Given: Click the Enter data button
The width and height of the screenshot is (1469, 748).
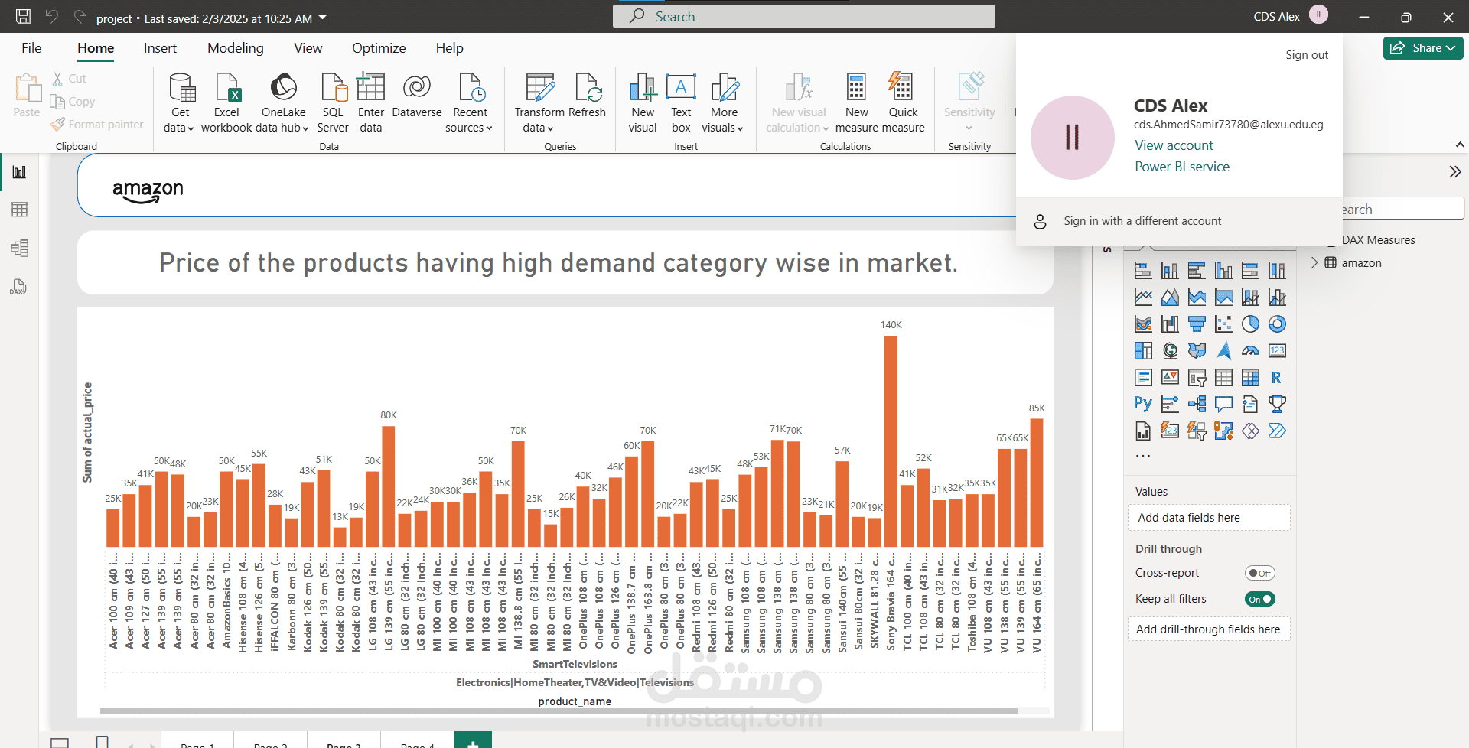Looking at the screenshot, I should (x=371, y=102).
